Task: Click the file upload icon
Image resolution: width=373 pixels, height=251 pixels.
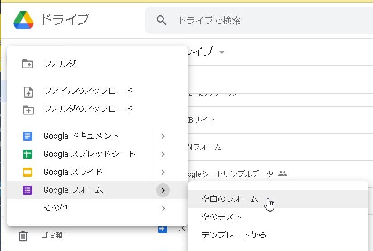Action: click(28, 92)
